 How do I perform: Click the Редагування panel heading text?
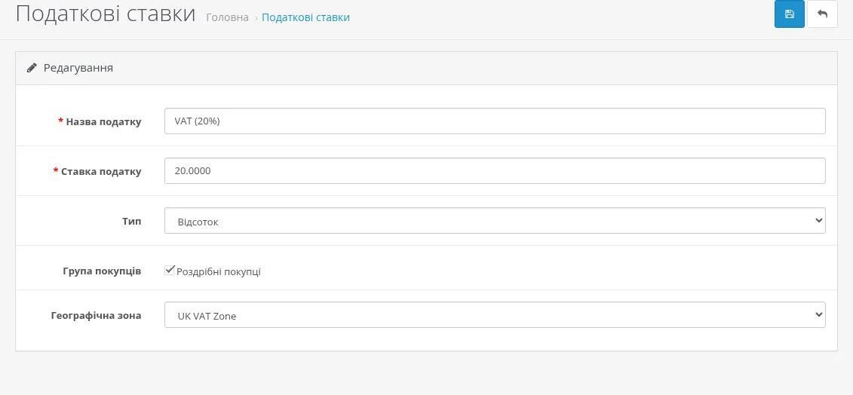(x=78, y=68)
